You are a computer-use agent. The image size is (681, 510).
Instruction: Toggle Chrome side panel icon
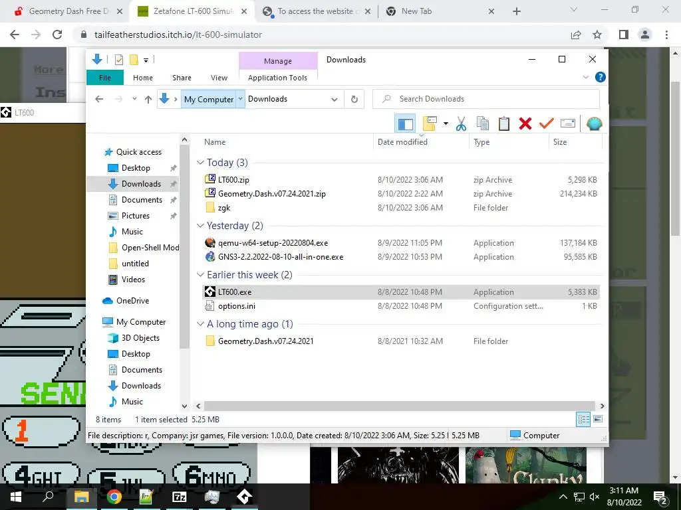(624, 35)
